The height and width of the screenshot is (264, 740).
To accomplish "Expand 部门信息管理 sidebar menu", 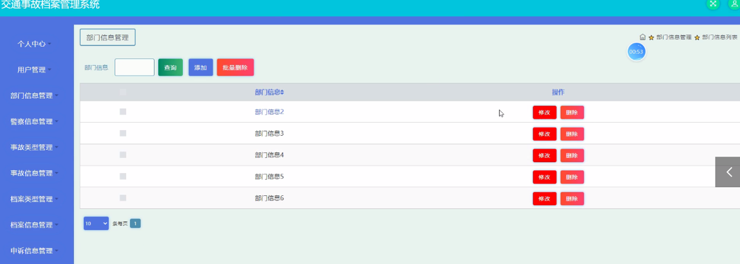I will (x=34, y=96).
